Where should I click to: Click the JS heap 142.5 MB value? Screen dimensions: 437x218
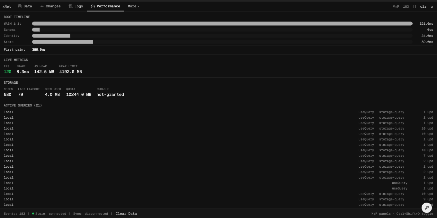point(44,72)
